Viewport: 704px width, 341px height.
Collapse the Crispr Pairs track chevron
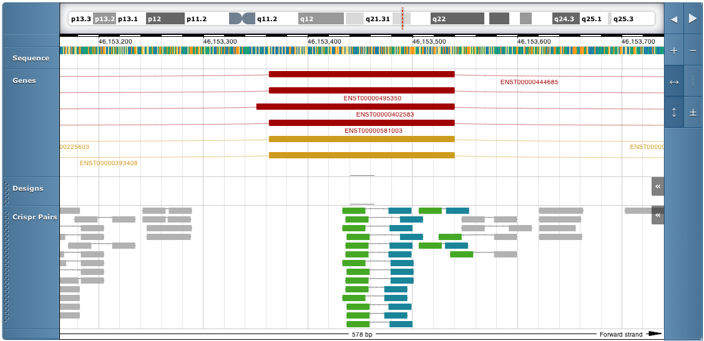click(x=657, y=215)
